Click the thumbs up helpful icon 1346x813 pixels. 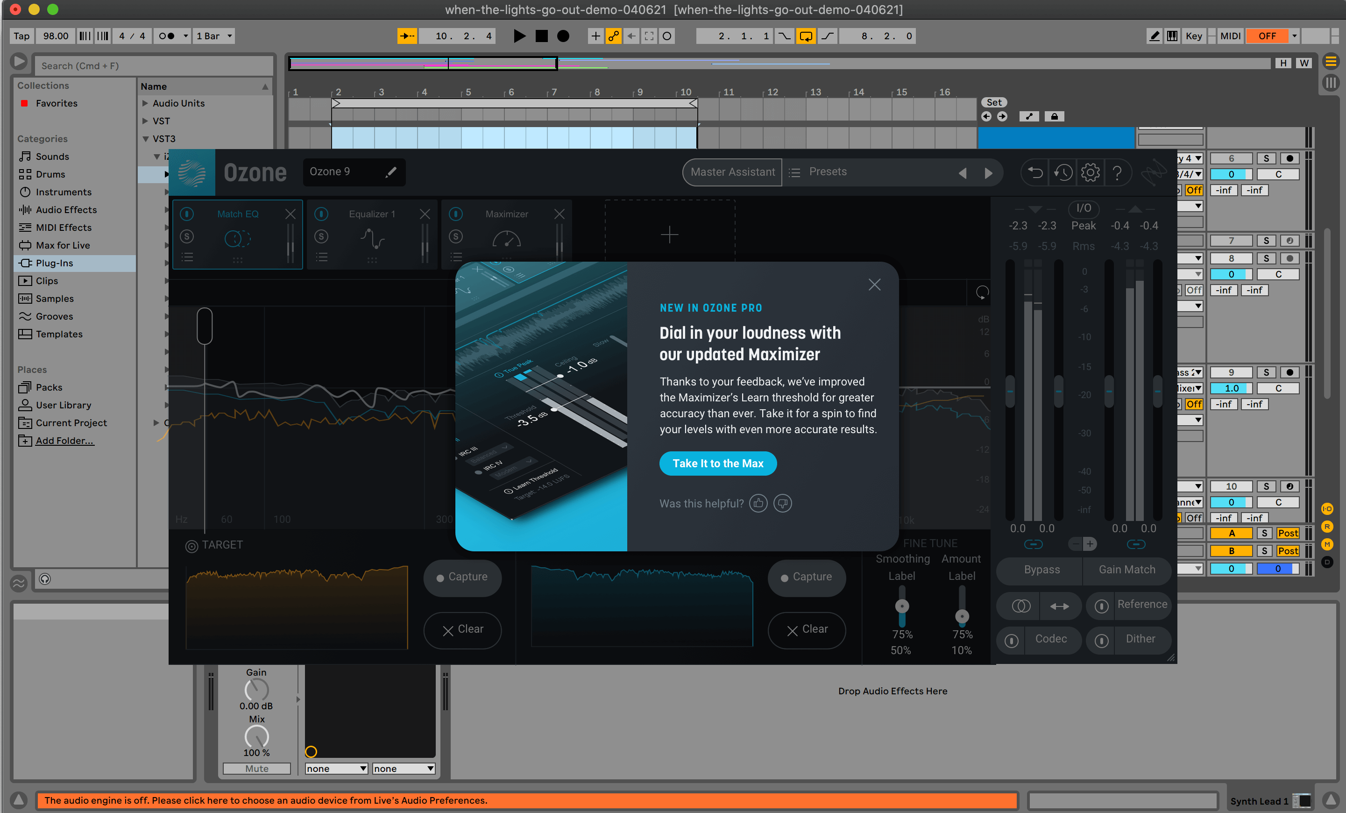(758, 503)
